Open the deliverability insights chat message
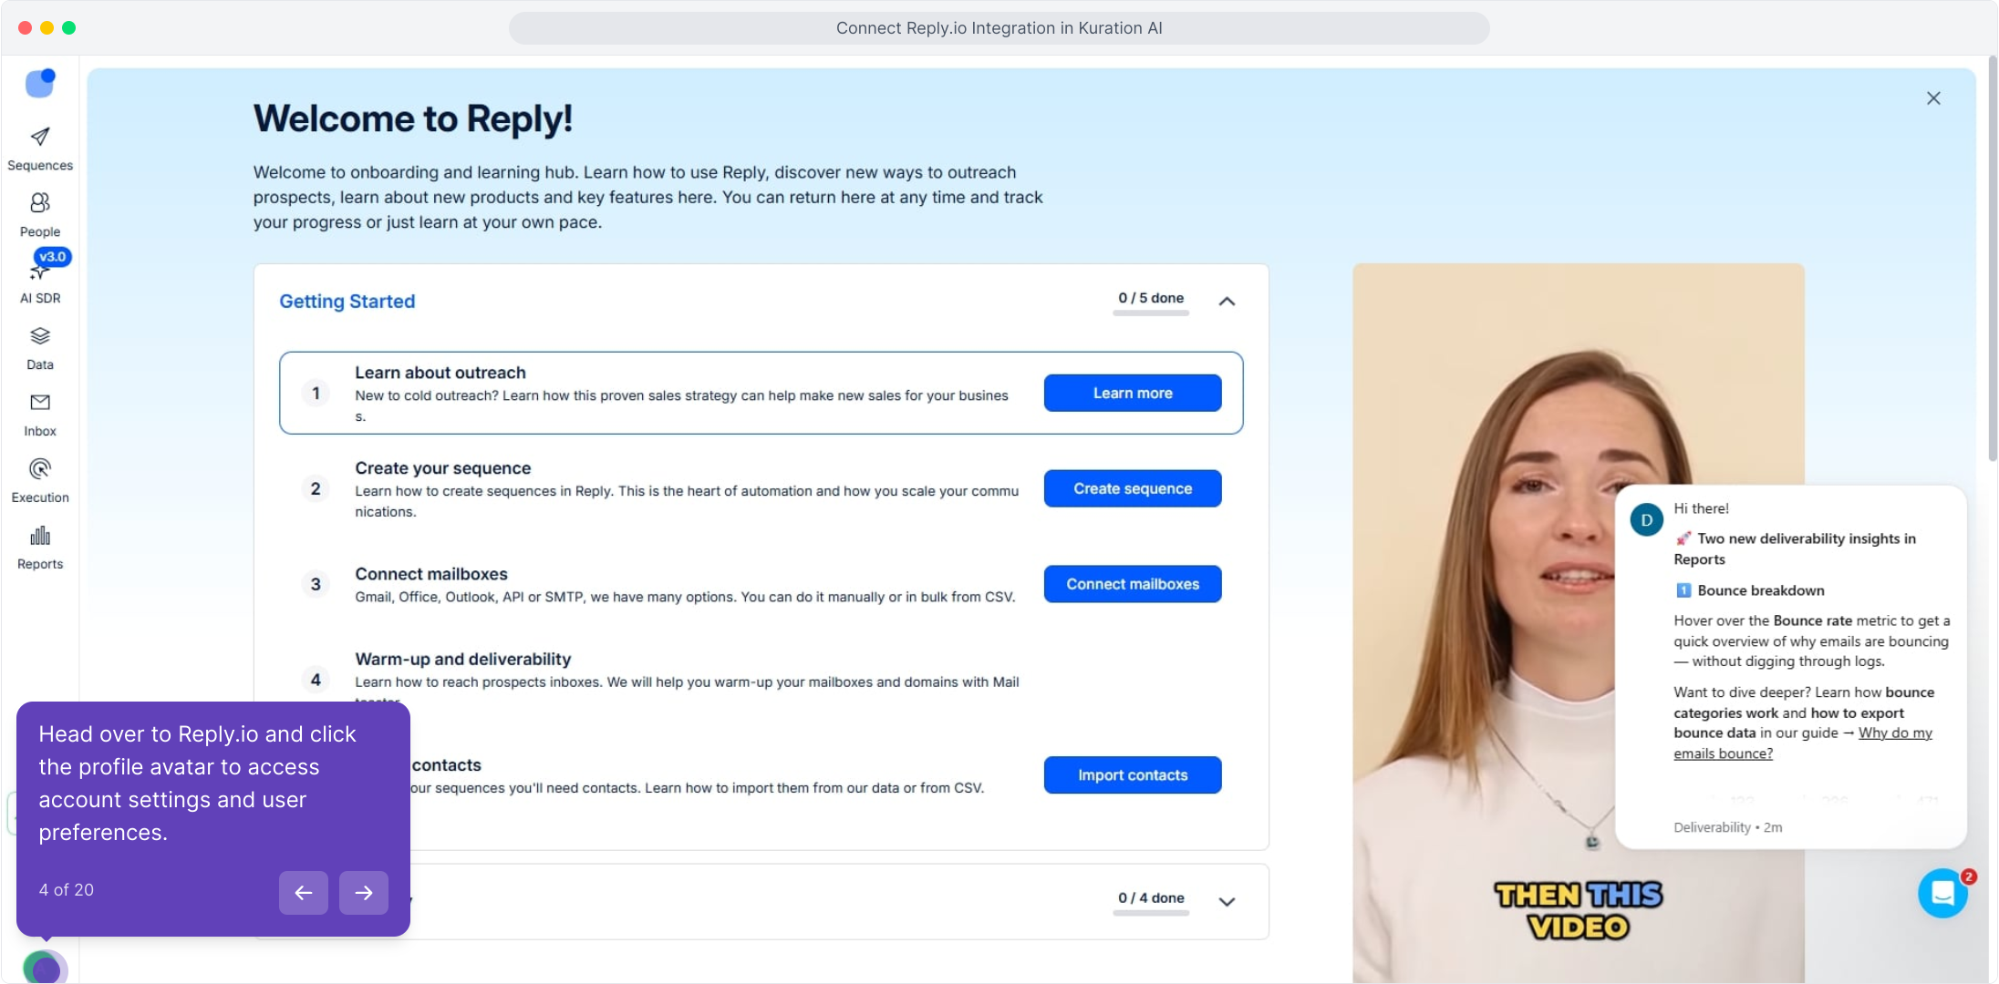Screen dimensions: 1999x984 click(x=1791, y=667)
